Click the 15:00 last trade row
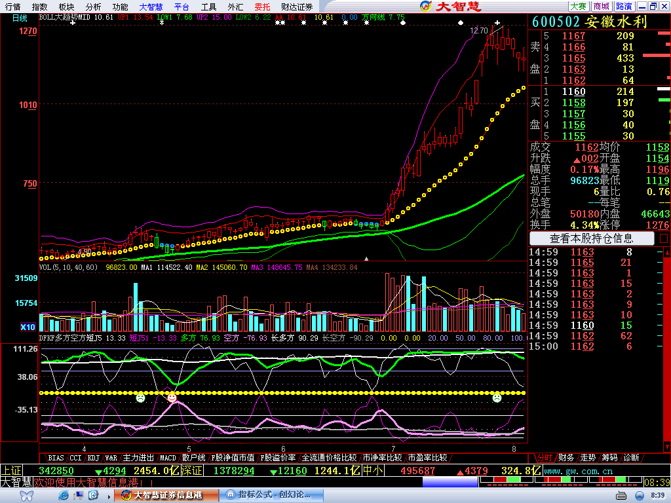Screen dimensions: 671x503 (596, 346)
